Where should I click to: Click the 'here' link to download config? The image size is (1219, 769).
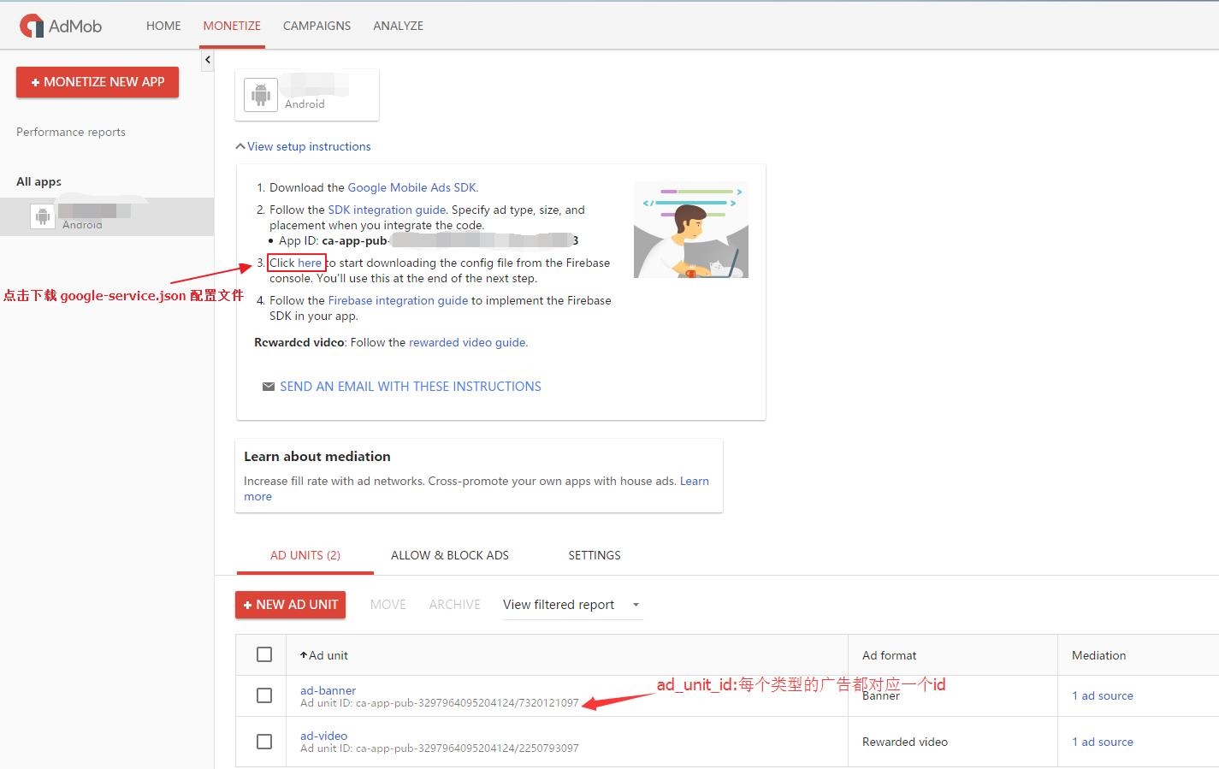click(x=310, y=263)
